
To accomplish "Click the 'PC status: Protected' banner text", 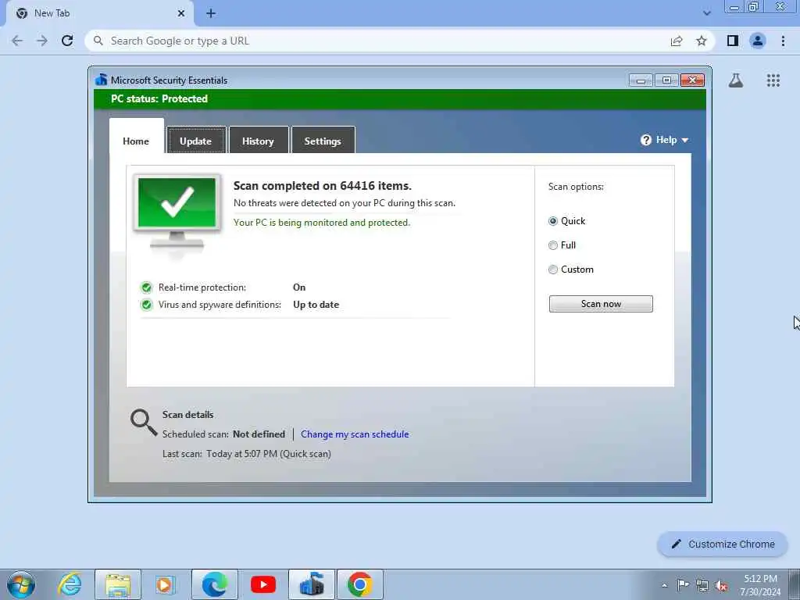I will click(x=159, y=98).
